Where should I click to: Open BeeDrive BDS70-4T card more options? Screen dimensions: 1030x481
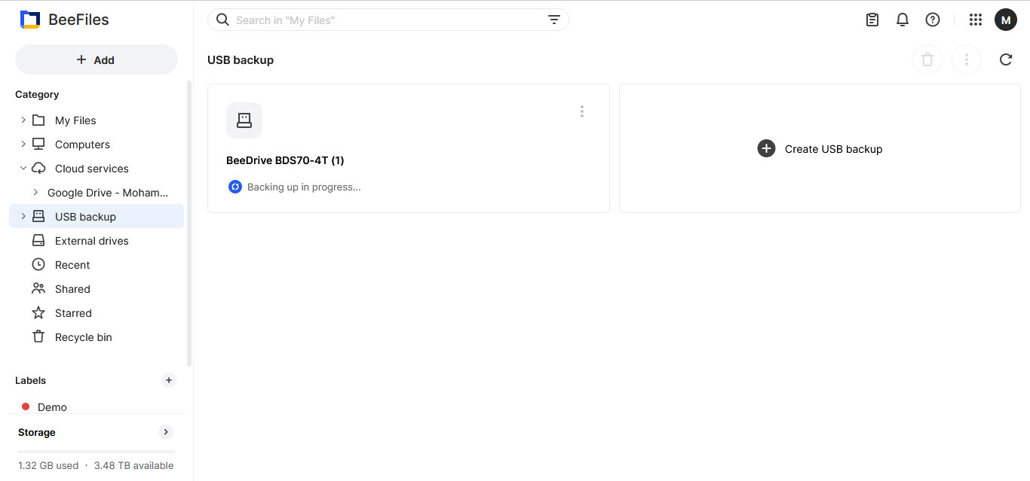click(582, 111)
